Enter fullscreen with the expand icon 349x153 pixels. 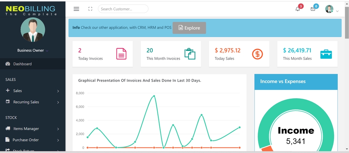click(90, 9)
